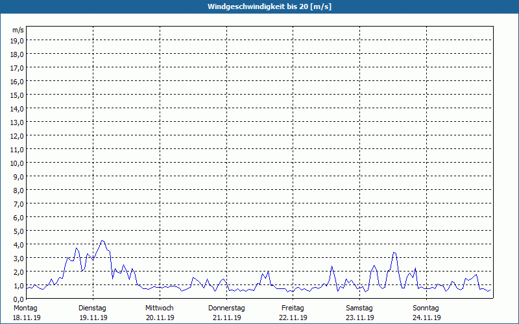The width and height of the screenshot is (519, 324).
Task: Click the 4,0 y-axis label
Action: pos(19,245)
